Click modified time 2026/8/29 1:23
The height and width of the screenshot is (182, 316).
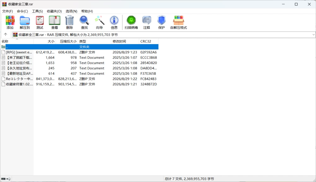(125, 52)
